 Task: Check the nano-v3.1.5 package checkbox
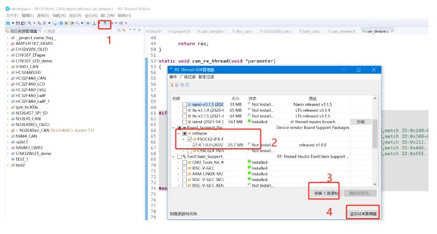coord(185,105)
